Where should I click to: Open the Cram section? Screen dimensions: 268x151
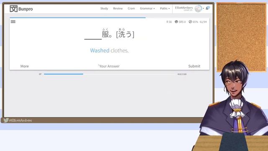pyautogui.click(x=131, y=8)
